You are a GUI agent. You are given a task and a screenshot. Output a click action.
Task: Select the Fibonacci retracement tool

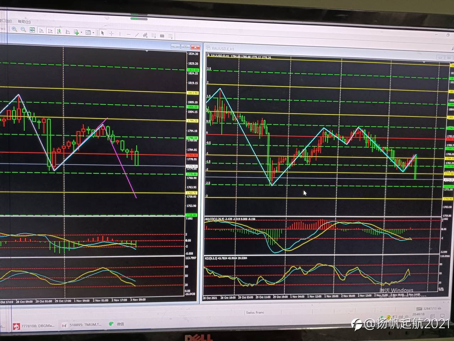154,36
